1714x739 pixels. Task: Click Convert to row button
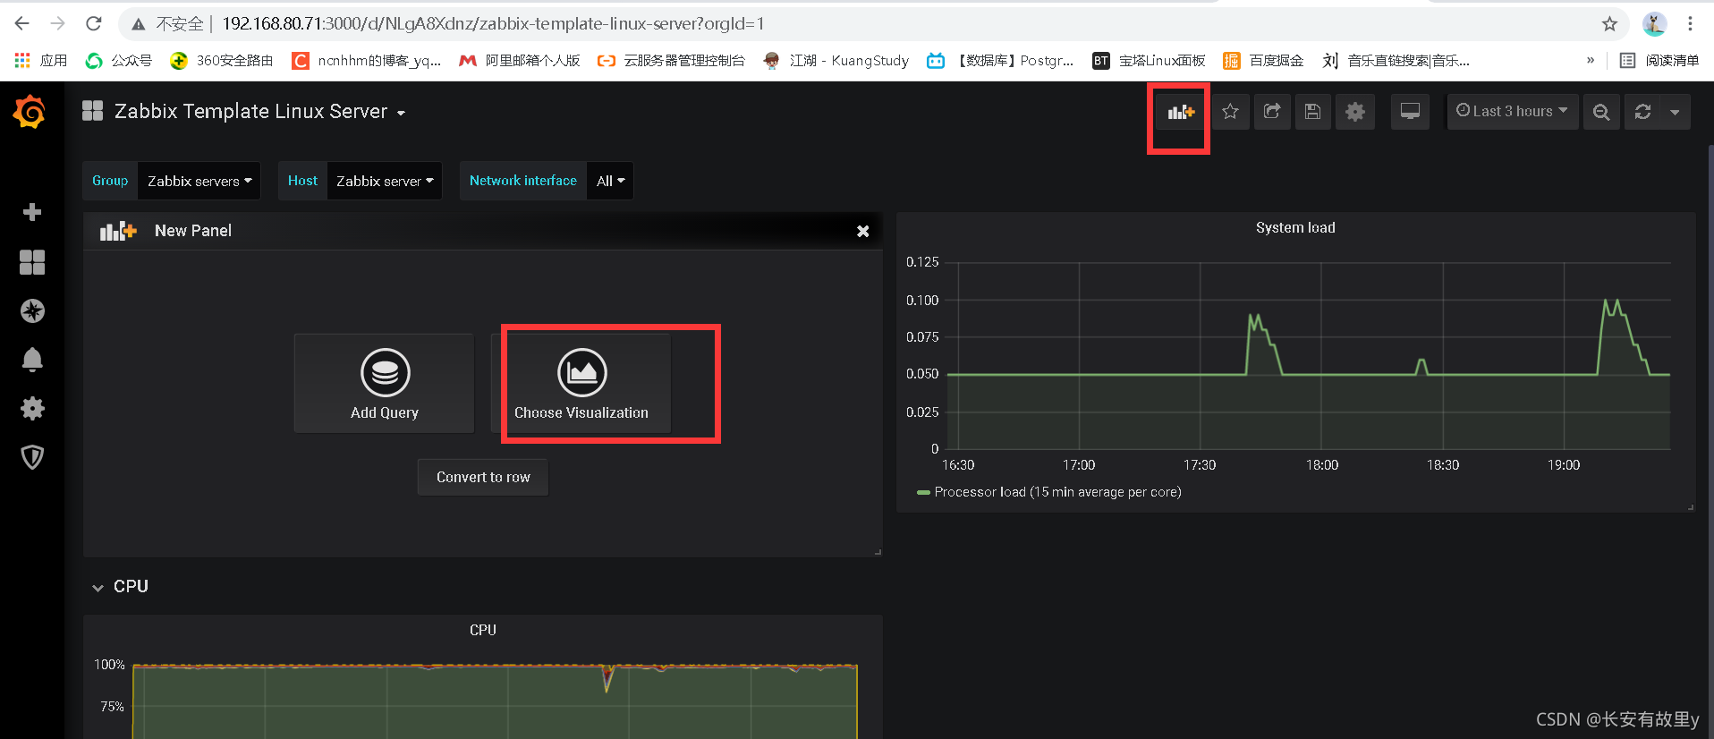483,477
